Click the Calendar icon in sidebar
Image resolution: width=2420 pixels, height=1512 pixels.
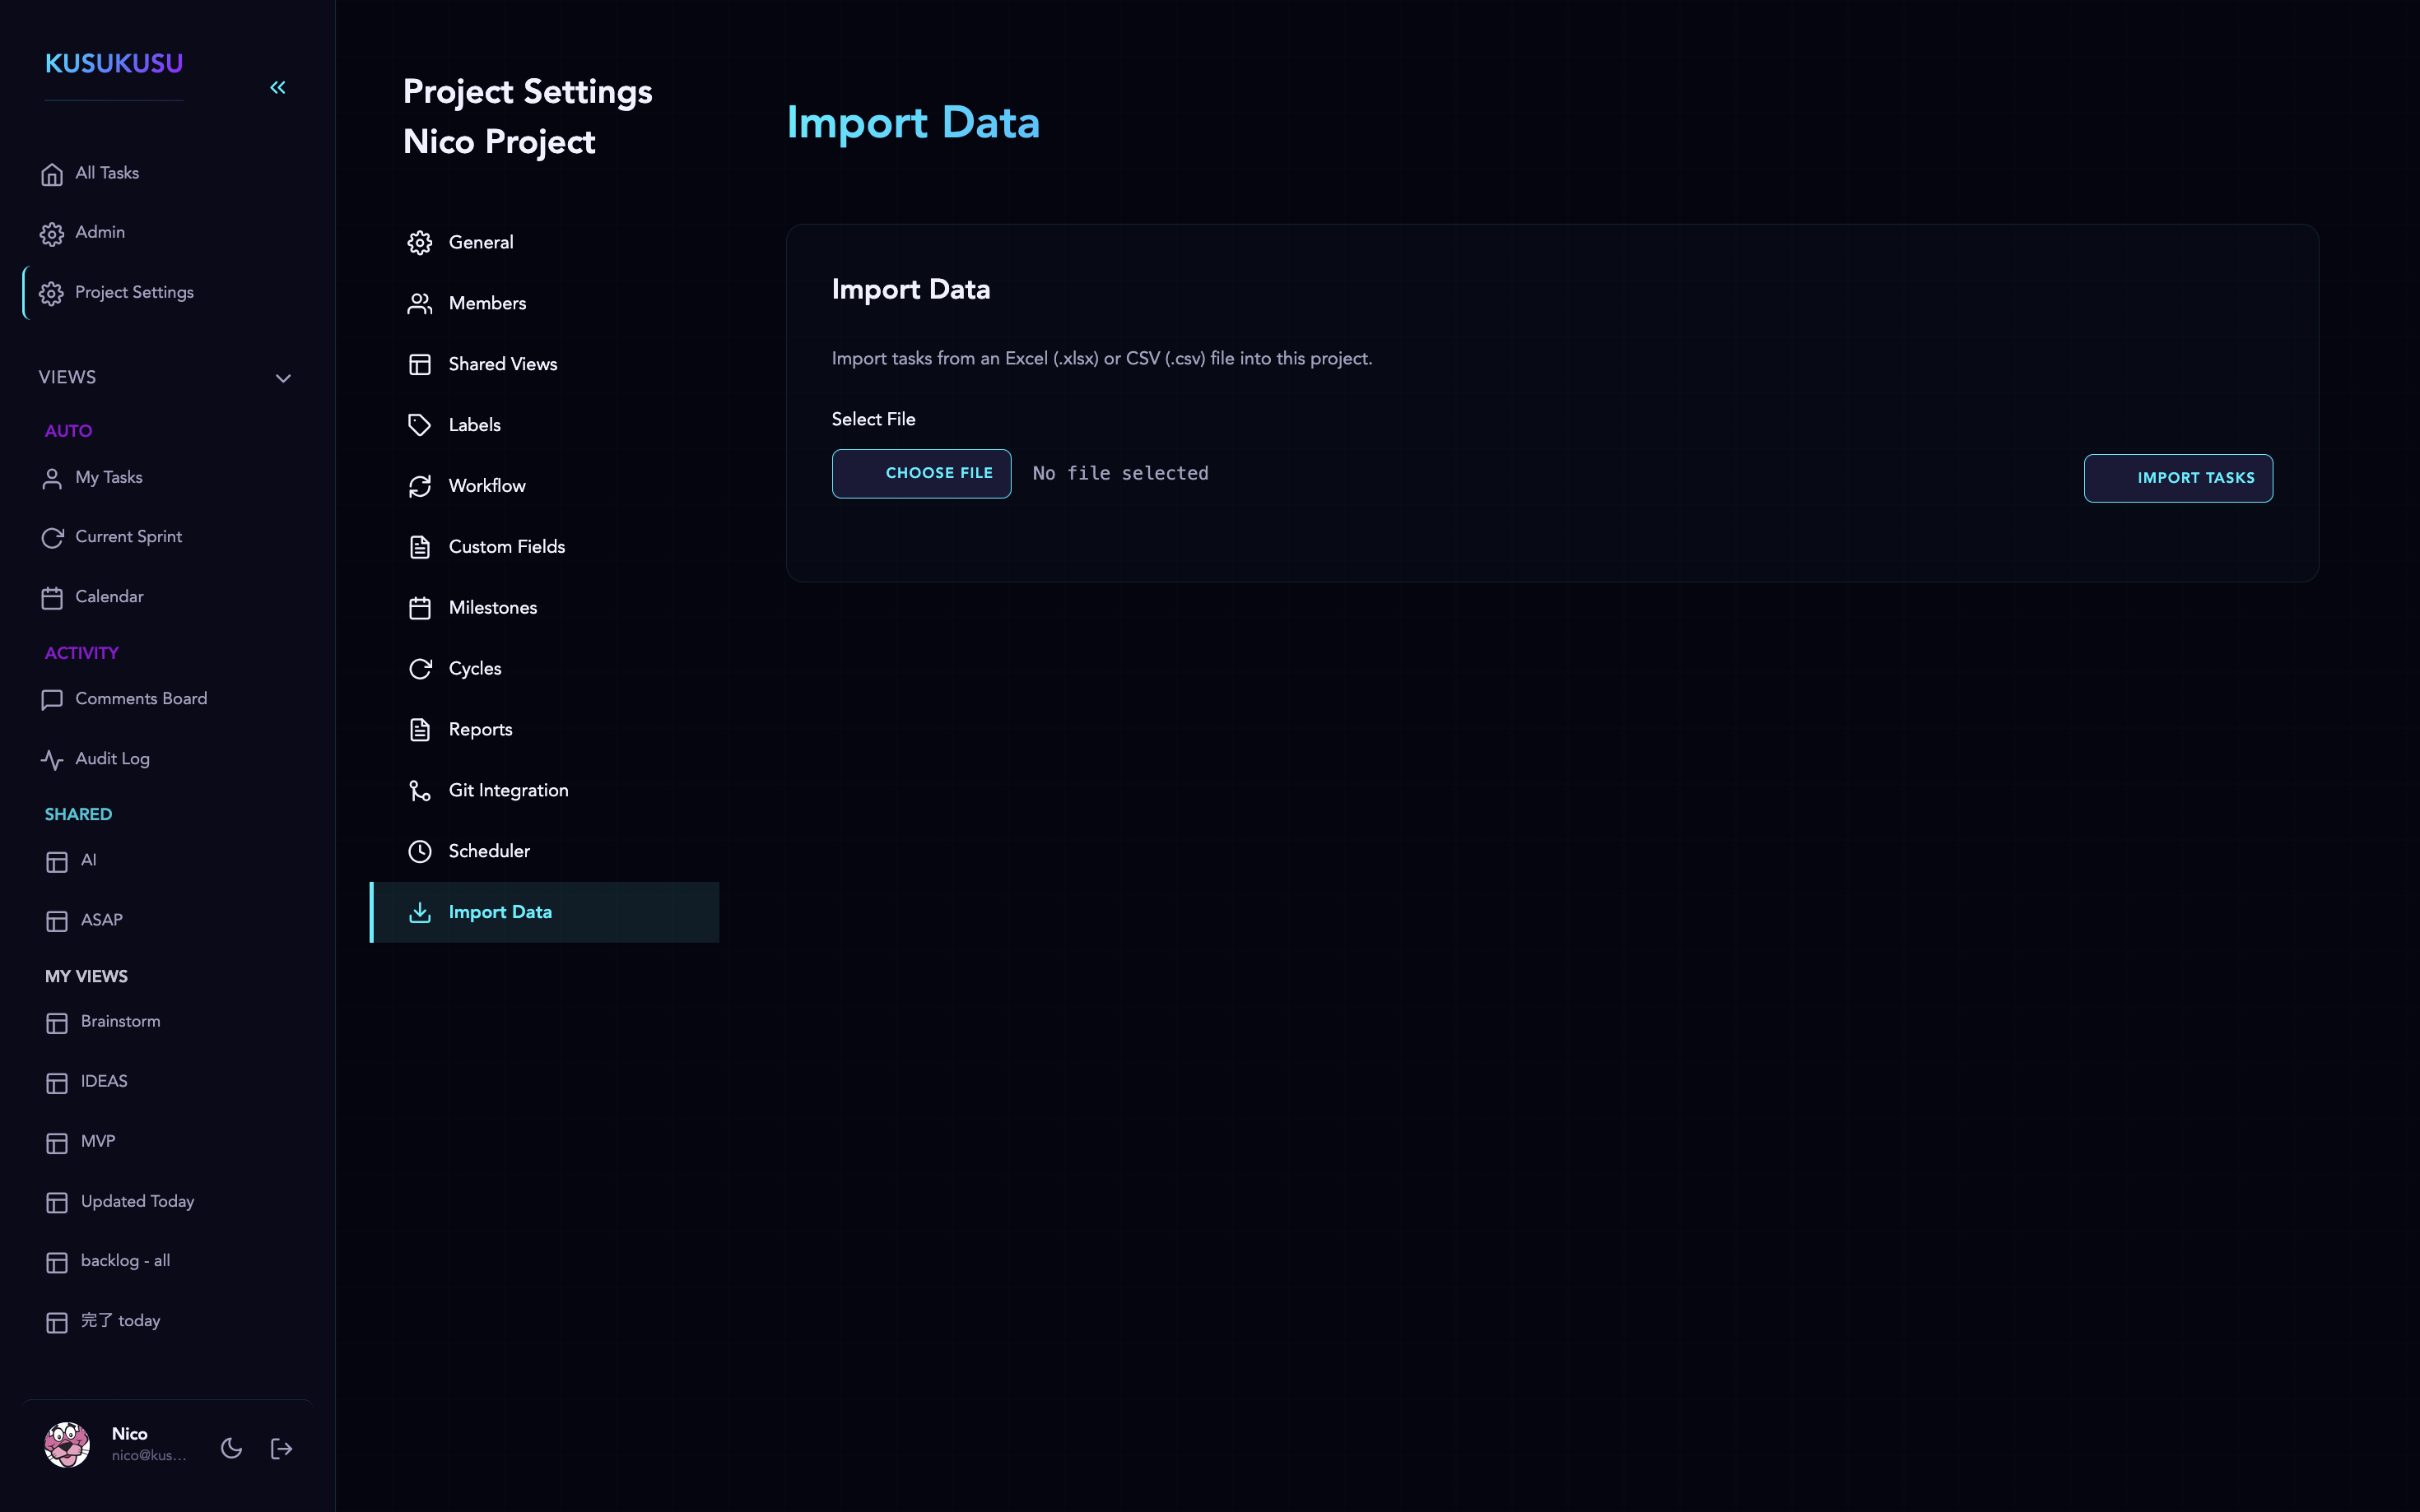coord(52,597)
